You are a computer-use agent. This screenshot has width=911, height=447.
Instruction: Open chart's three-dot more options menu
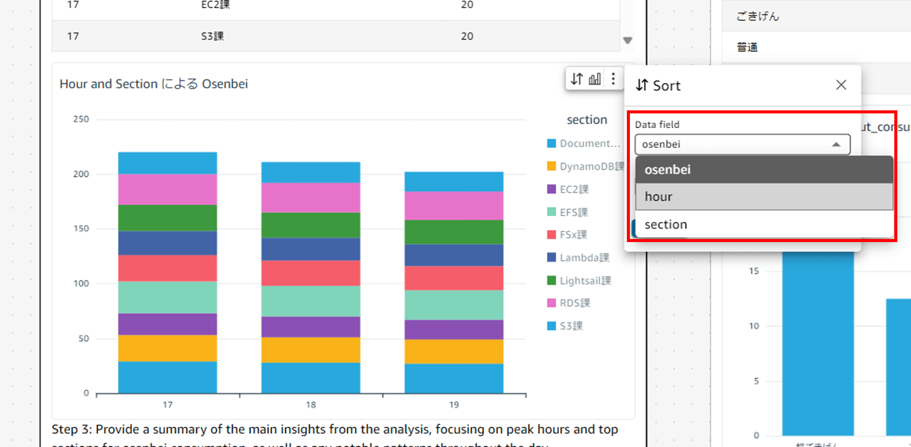pyautogui.click(x=613, y=79)
